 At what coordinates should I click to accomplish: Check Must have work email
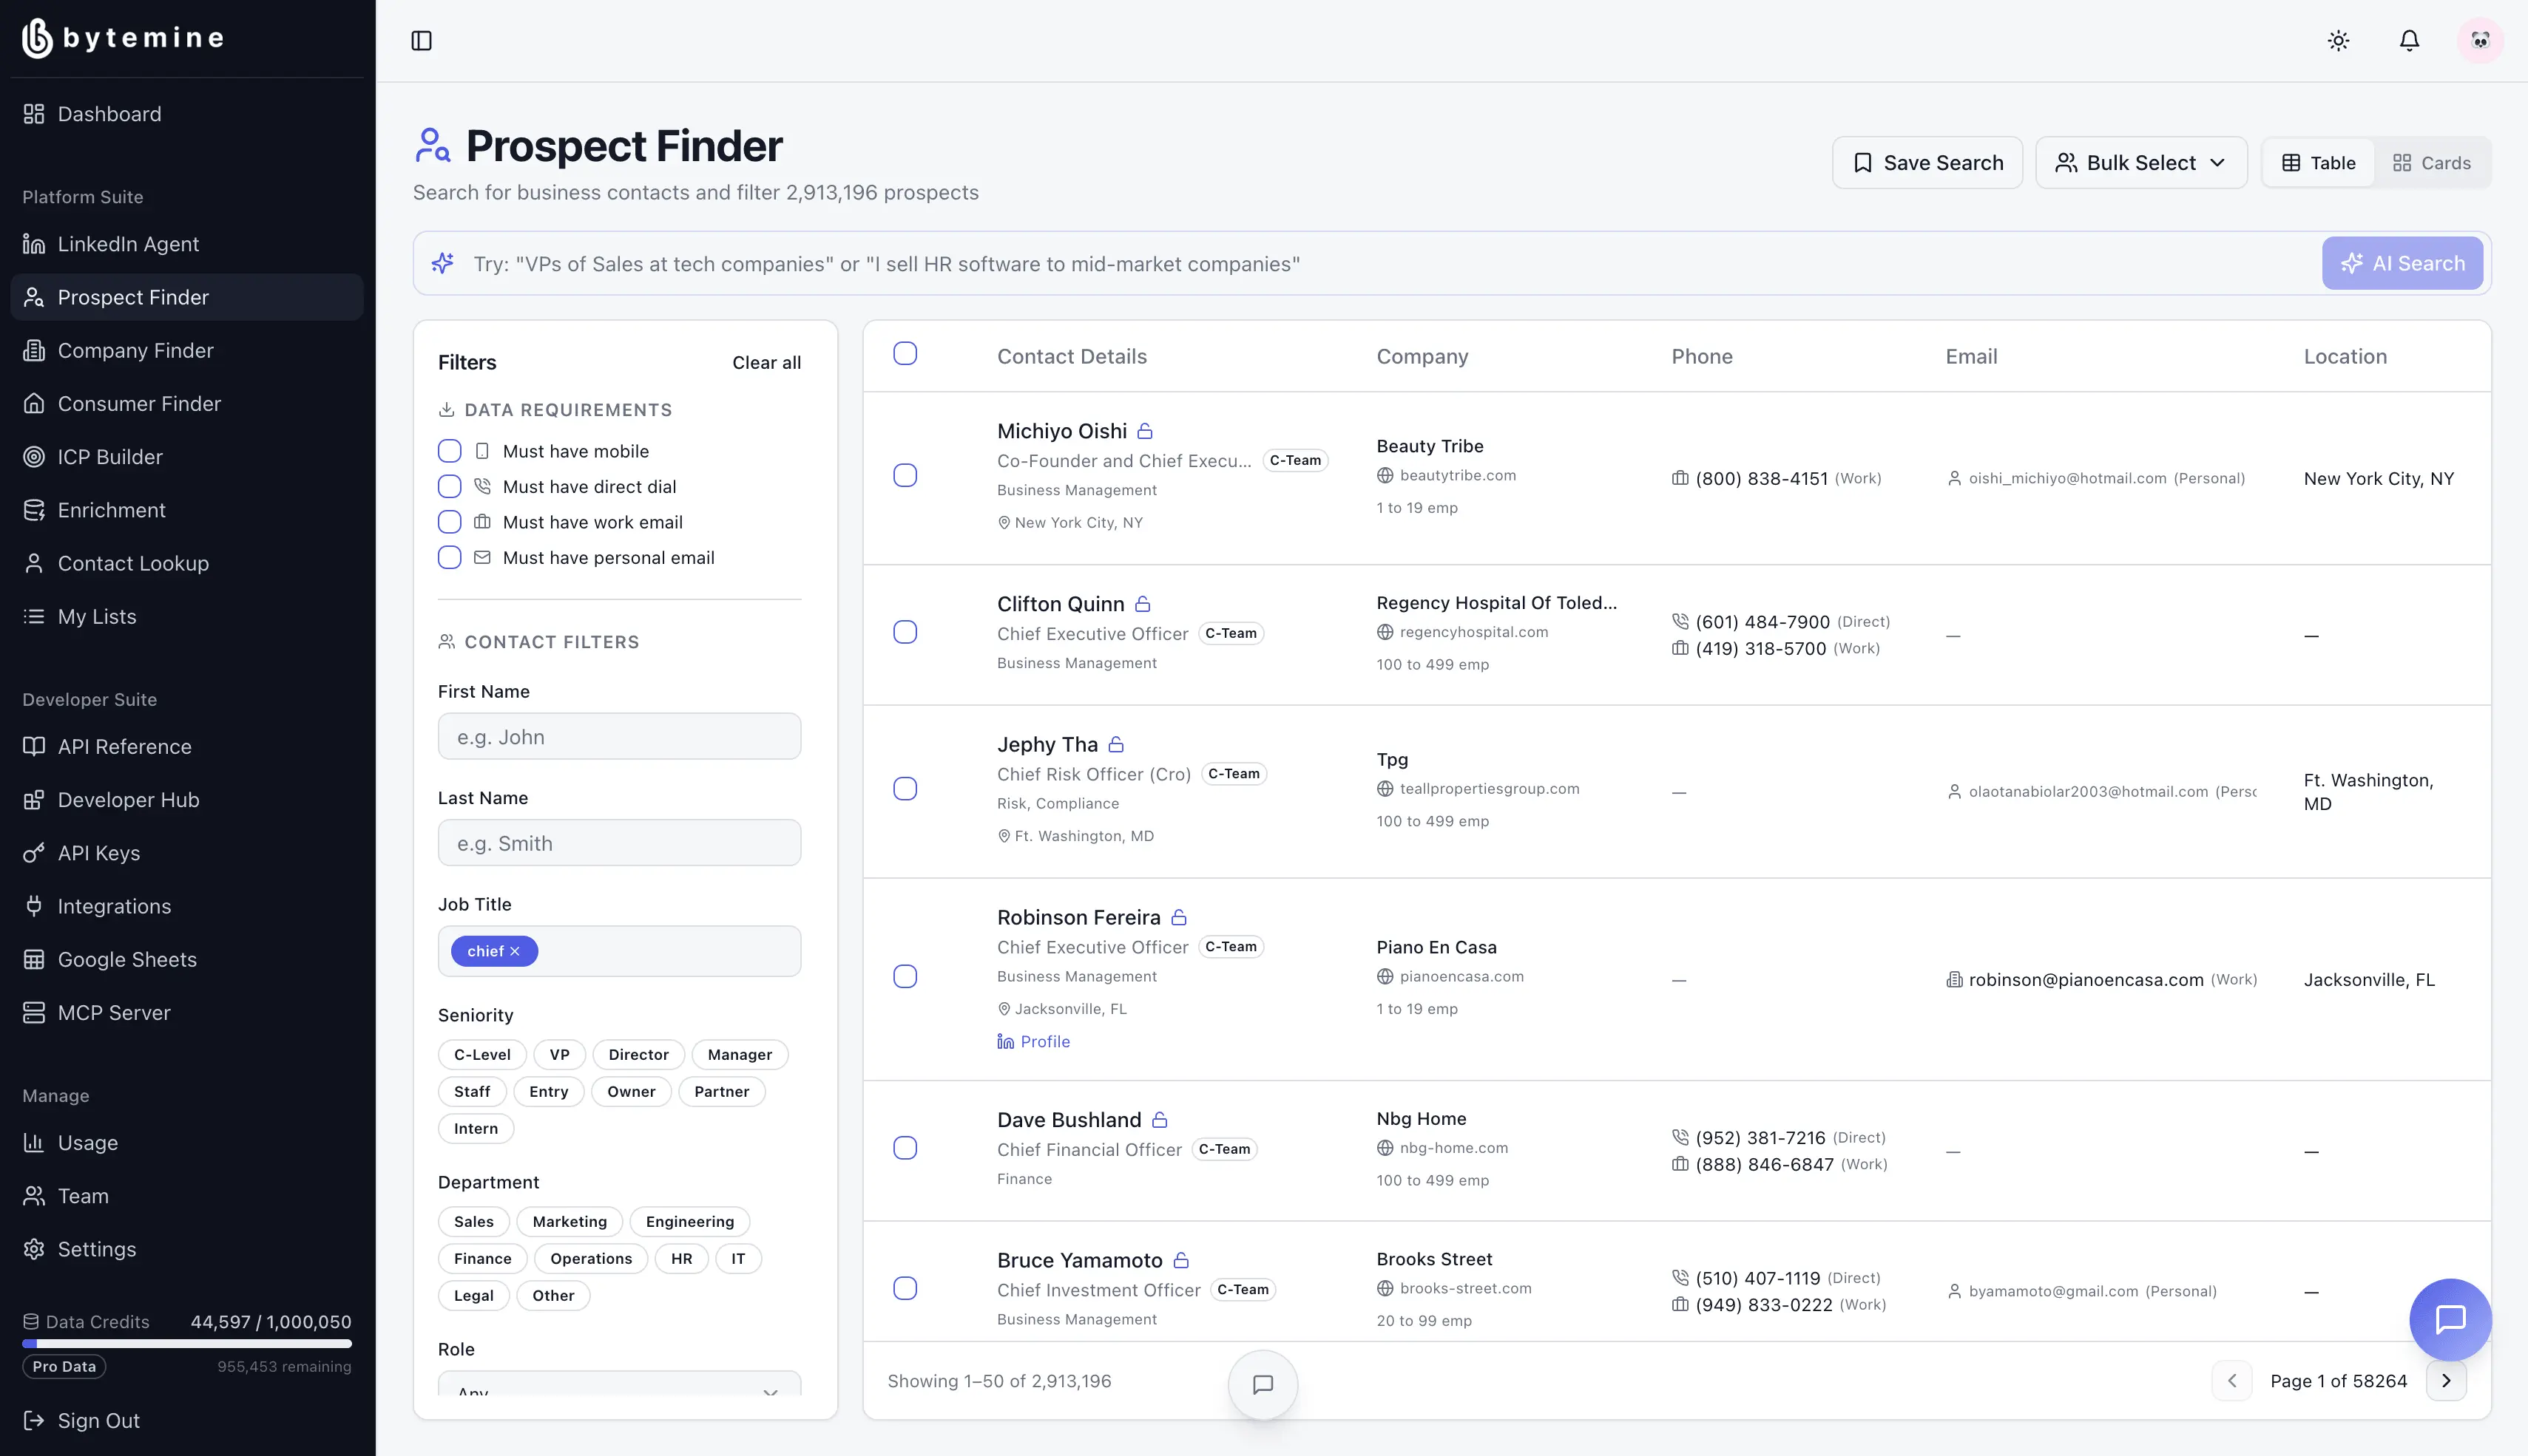(x=449, y=522)
